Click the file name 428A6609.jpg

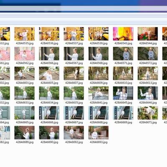(x=99, y=83)
